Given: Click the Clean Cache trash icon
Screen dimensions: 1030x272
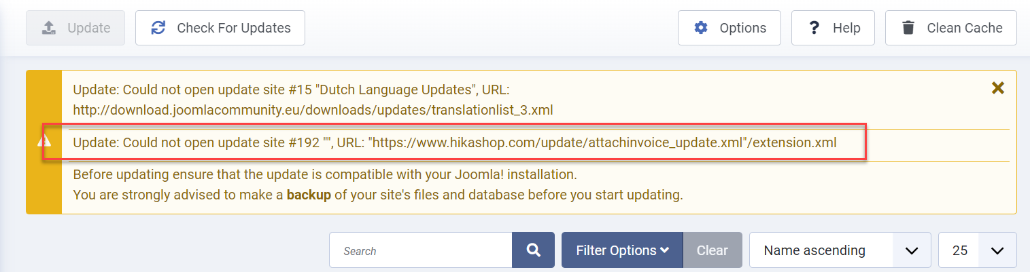Looking at the screenshot, I should [908, 28].
